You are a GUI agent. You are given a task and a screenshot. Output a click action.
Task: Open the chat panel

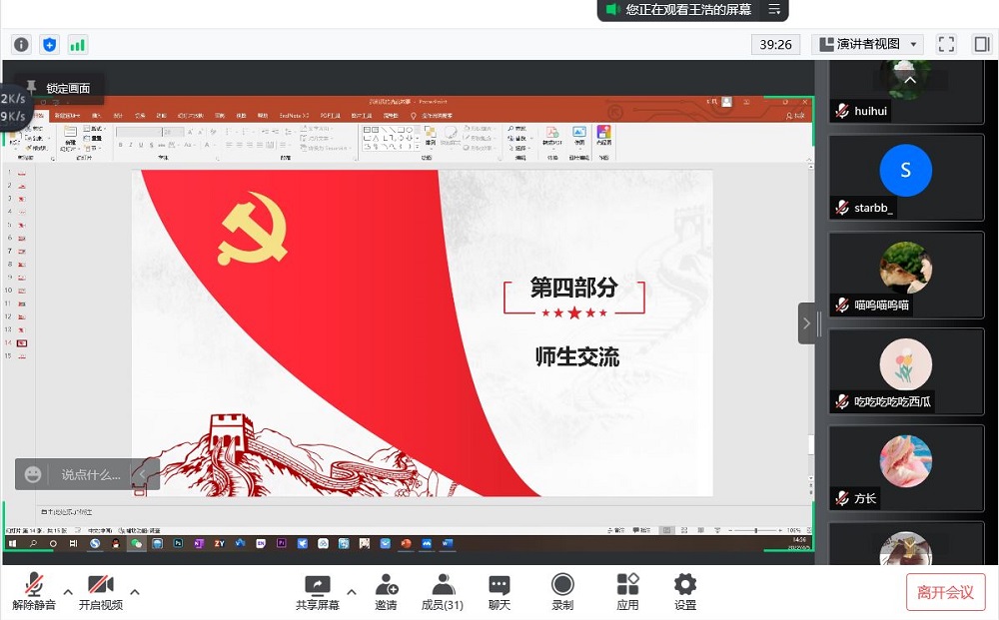[x=499, y=586]
